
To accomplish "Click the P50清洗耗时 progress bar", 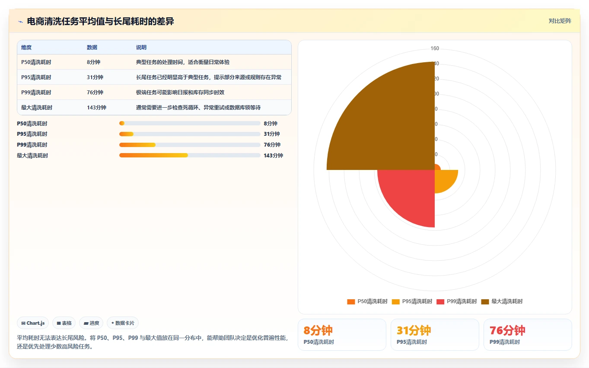I will coord(190,124).
